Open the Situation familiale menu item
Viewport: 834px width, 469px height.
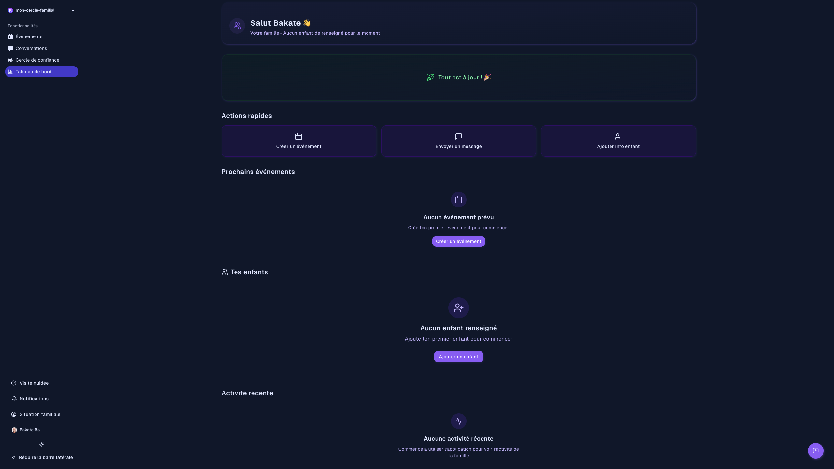40,414
